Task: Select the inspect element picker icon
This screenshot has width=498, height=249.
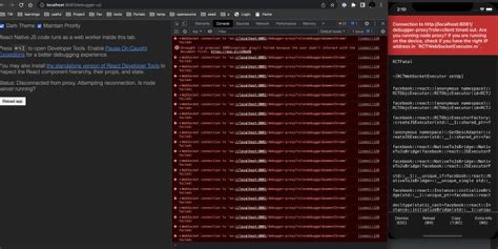Action: [x=177, y=24]
